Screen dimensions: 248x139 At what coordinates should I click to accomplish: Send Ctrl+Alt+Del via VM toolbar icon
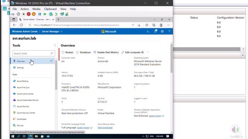tap(13, 14)
